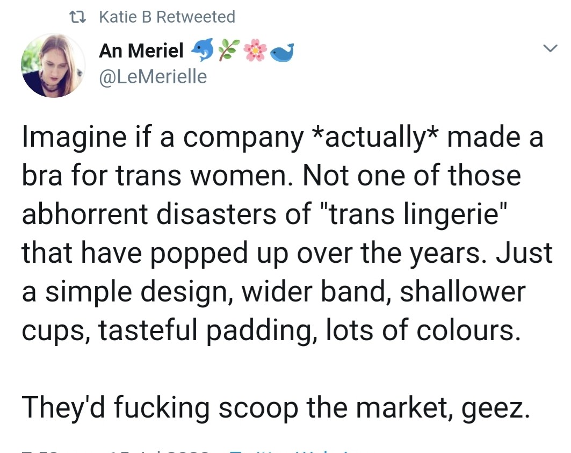Expand the tweet options chevron menu
Viewport: 571px width, 453px height.
(550, 49)
